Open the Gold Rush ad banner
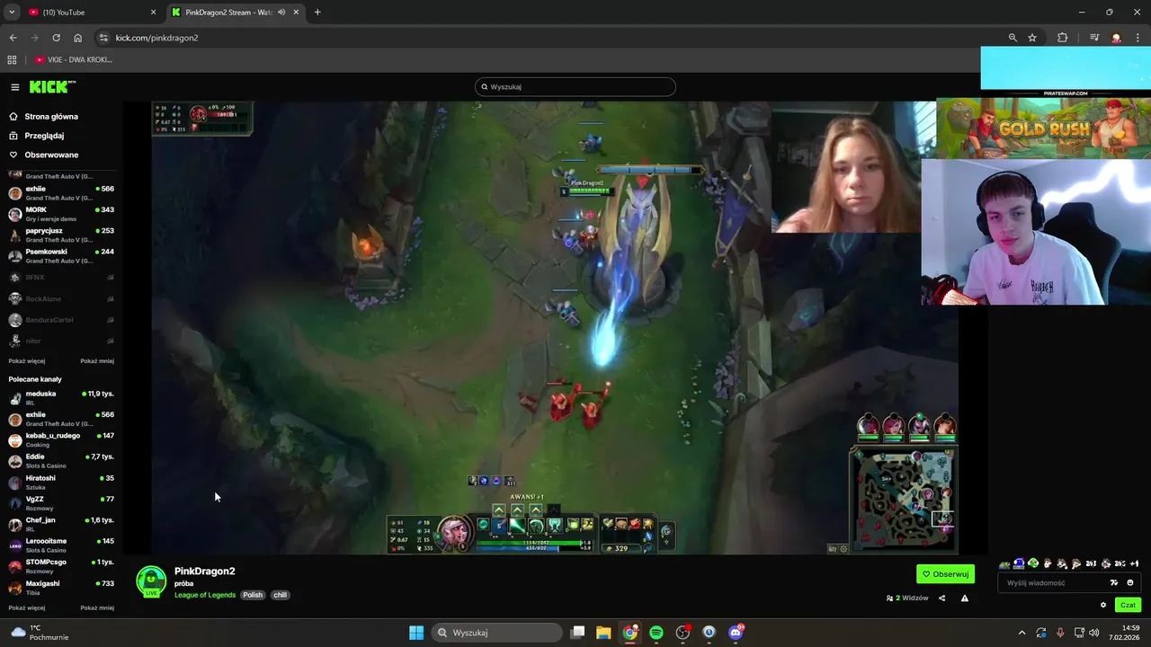The width and height of the screenshot is (1151, 647). [1043, 129]
